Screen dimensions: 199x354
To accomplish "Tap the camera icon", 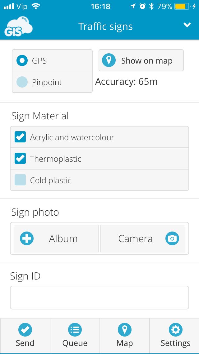I will (x=172, y=238).
